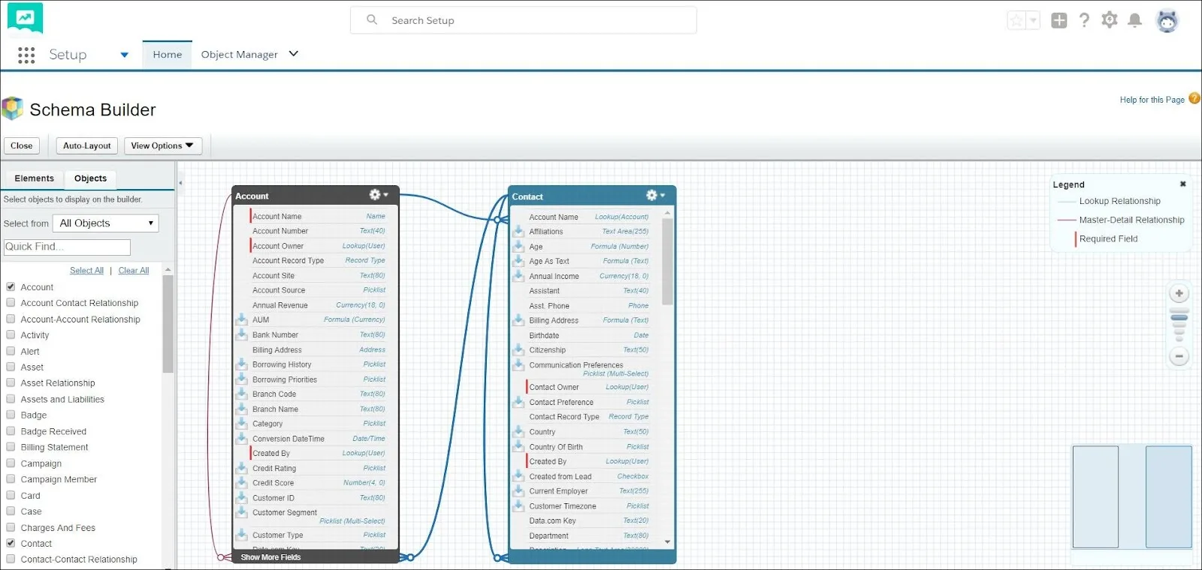Open the Account object gear settings
The image size is (1202, 570).
pyautogui.click(x=379, y=195)
